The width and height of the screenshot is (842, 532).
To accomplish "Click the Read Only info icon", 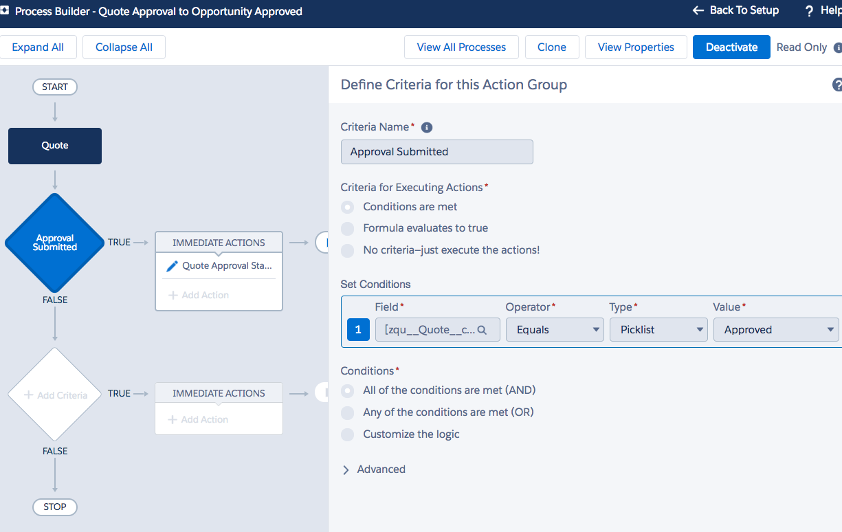I will click(837, 48).
